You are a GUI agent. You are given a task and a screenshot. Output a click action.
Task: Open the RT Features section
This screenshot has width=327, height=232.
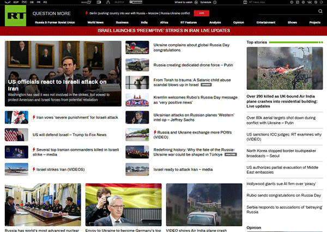tap(189, 22)
